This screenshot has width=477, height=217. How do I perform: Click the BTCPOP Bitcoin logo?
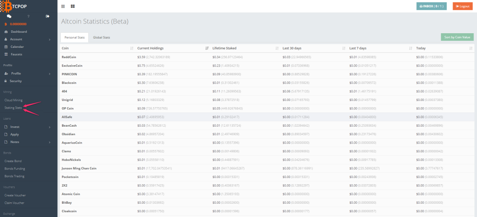click(x=14, y=6)
